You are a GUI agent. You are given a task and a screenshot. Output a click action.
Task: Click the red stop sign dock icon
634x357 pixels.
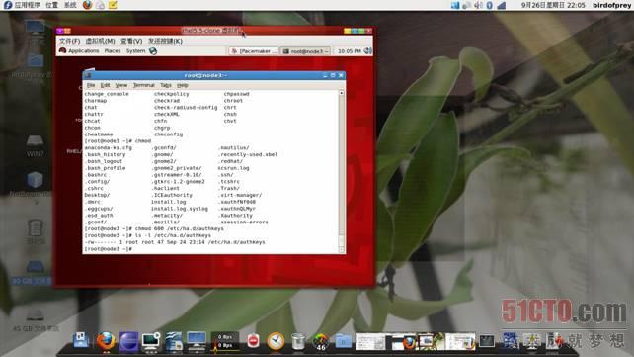pos(254,341)
